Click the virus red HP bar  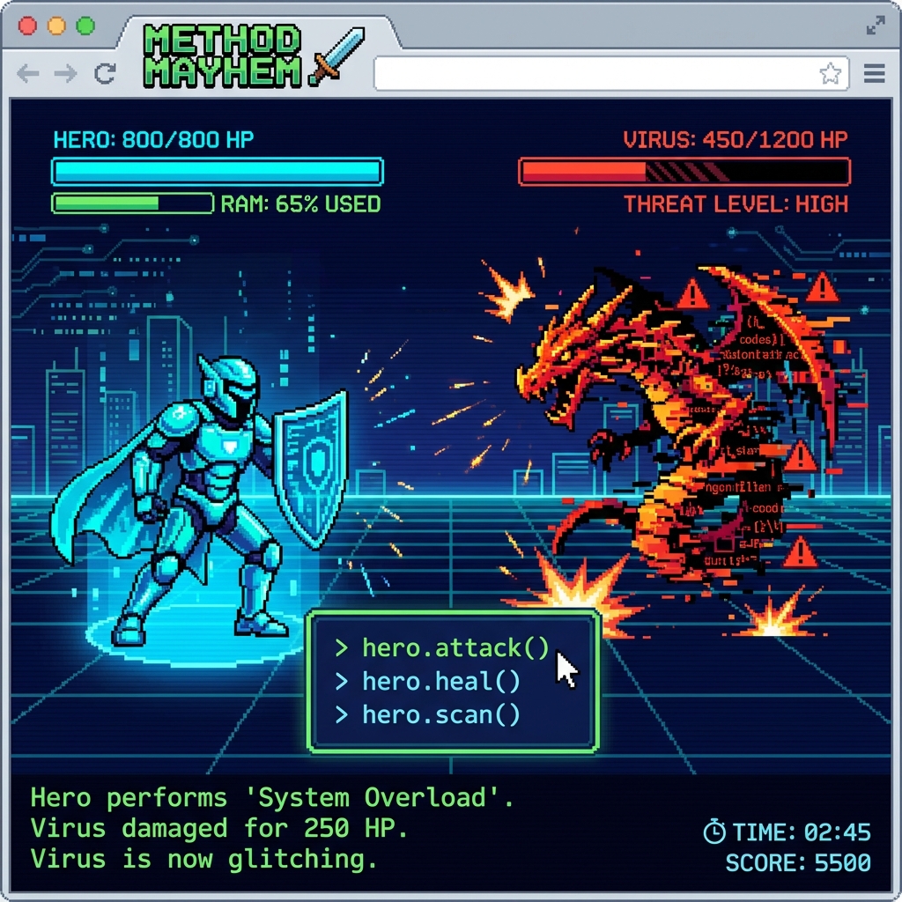[684, 171]
